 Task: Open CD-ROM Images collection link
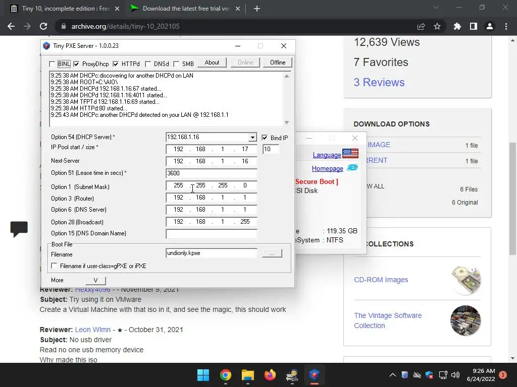(381, 280)
